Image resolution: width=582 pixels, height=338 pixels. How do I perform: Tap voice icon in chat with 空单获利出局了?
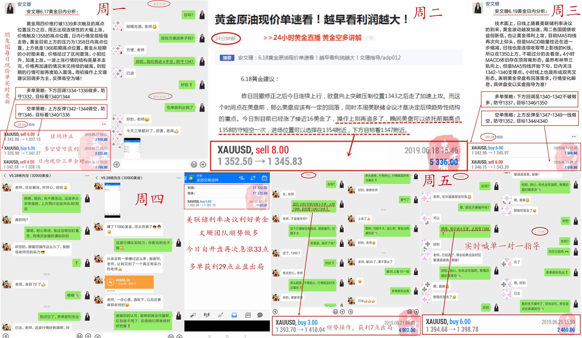[116, 165]
